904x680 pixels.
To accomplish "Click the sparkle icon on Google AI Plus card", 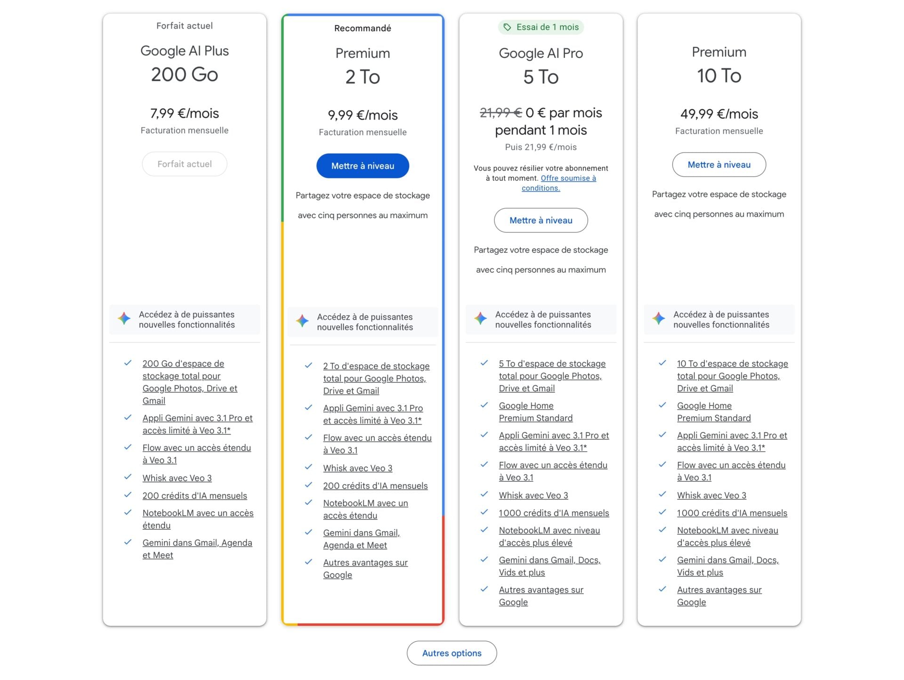I will 123,319.
